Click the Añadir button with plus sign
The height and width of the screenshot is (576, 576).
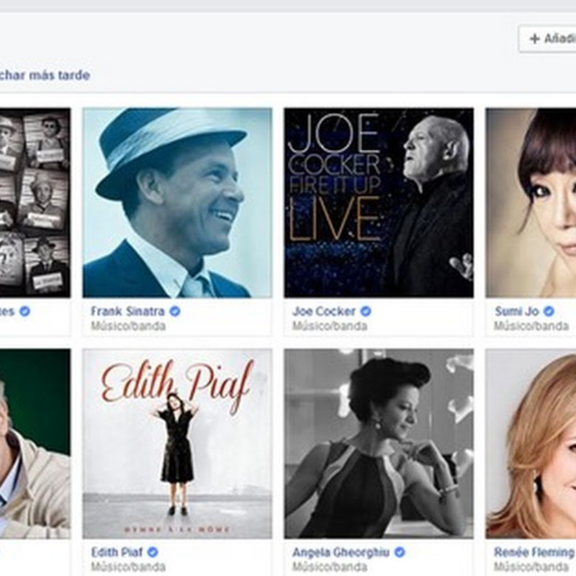coord(547,39)
